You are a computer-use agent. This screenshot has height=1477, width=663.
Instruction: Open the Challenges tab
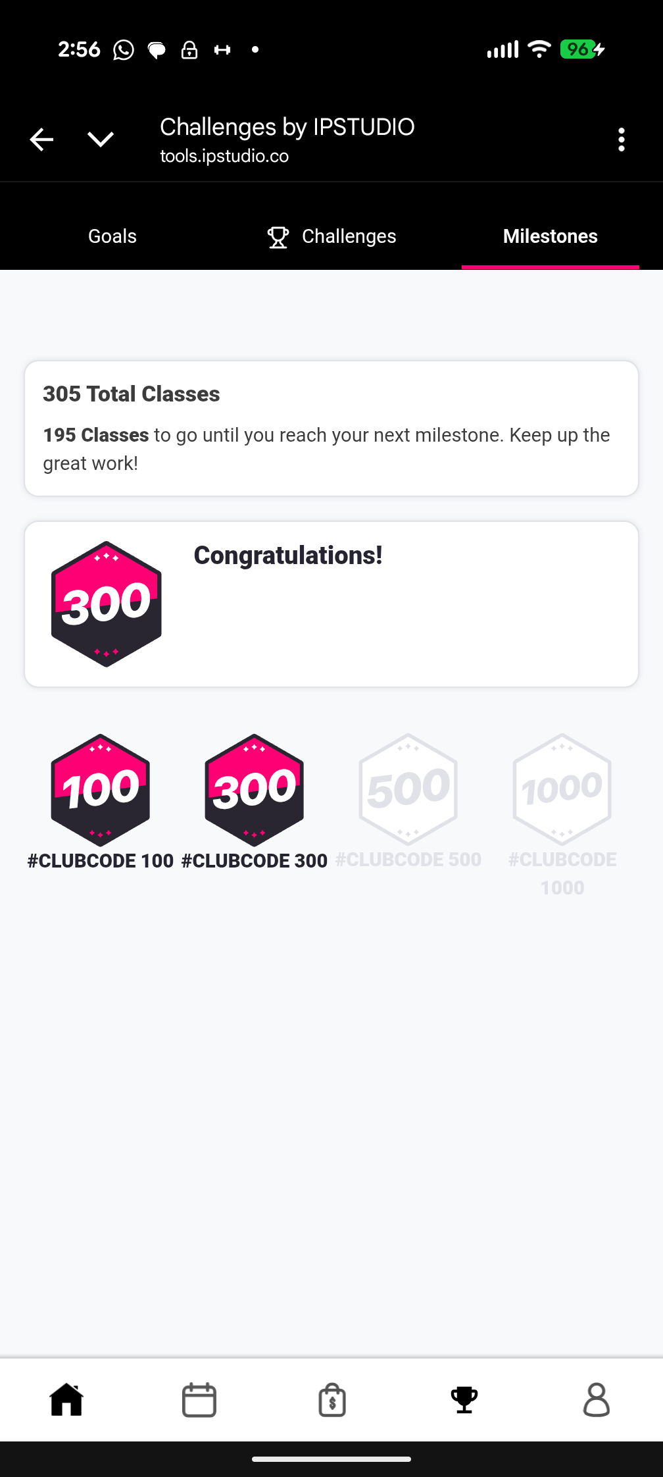point(331,236)
